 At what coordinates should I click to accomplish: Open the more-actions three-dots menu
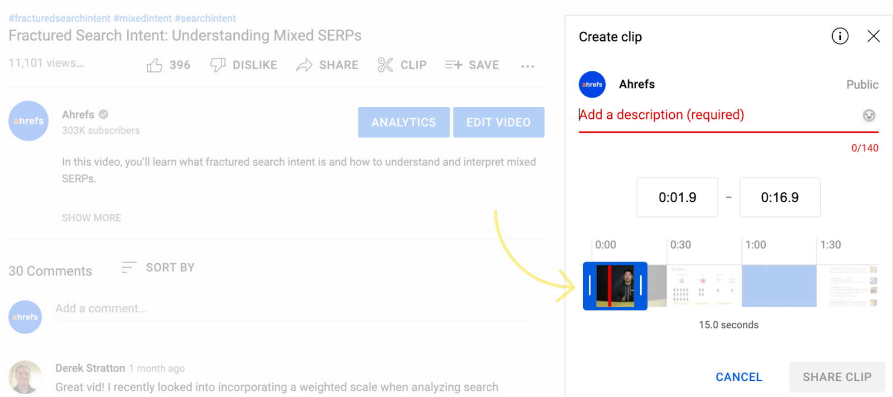(527, 66)
